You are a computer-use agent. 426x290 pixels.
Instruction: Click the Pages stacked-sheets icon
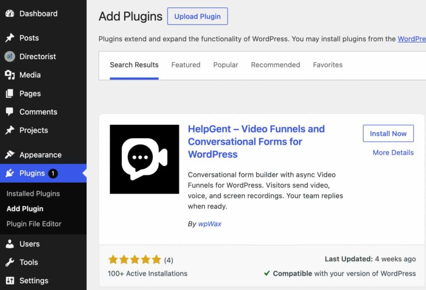[10, 93]
